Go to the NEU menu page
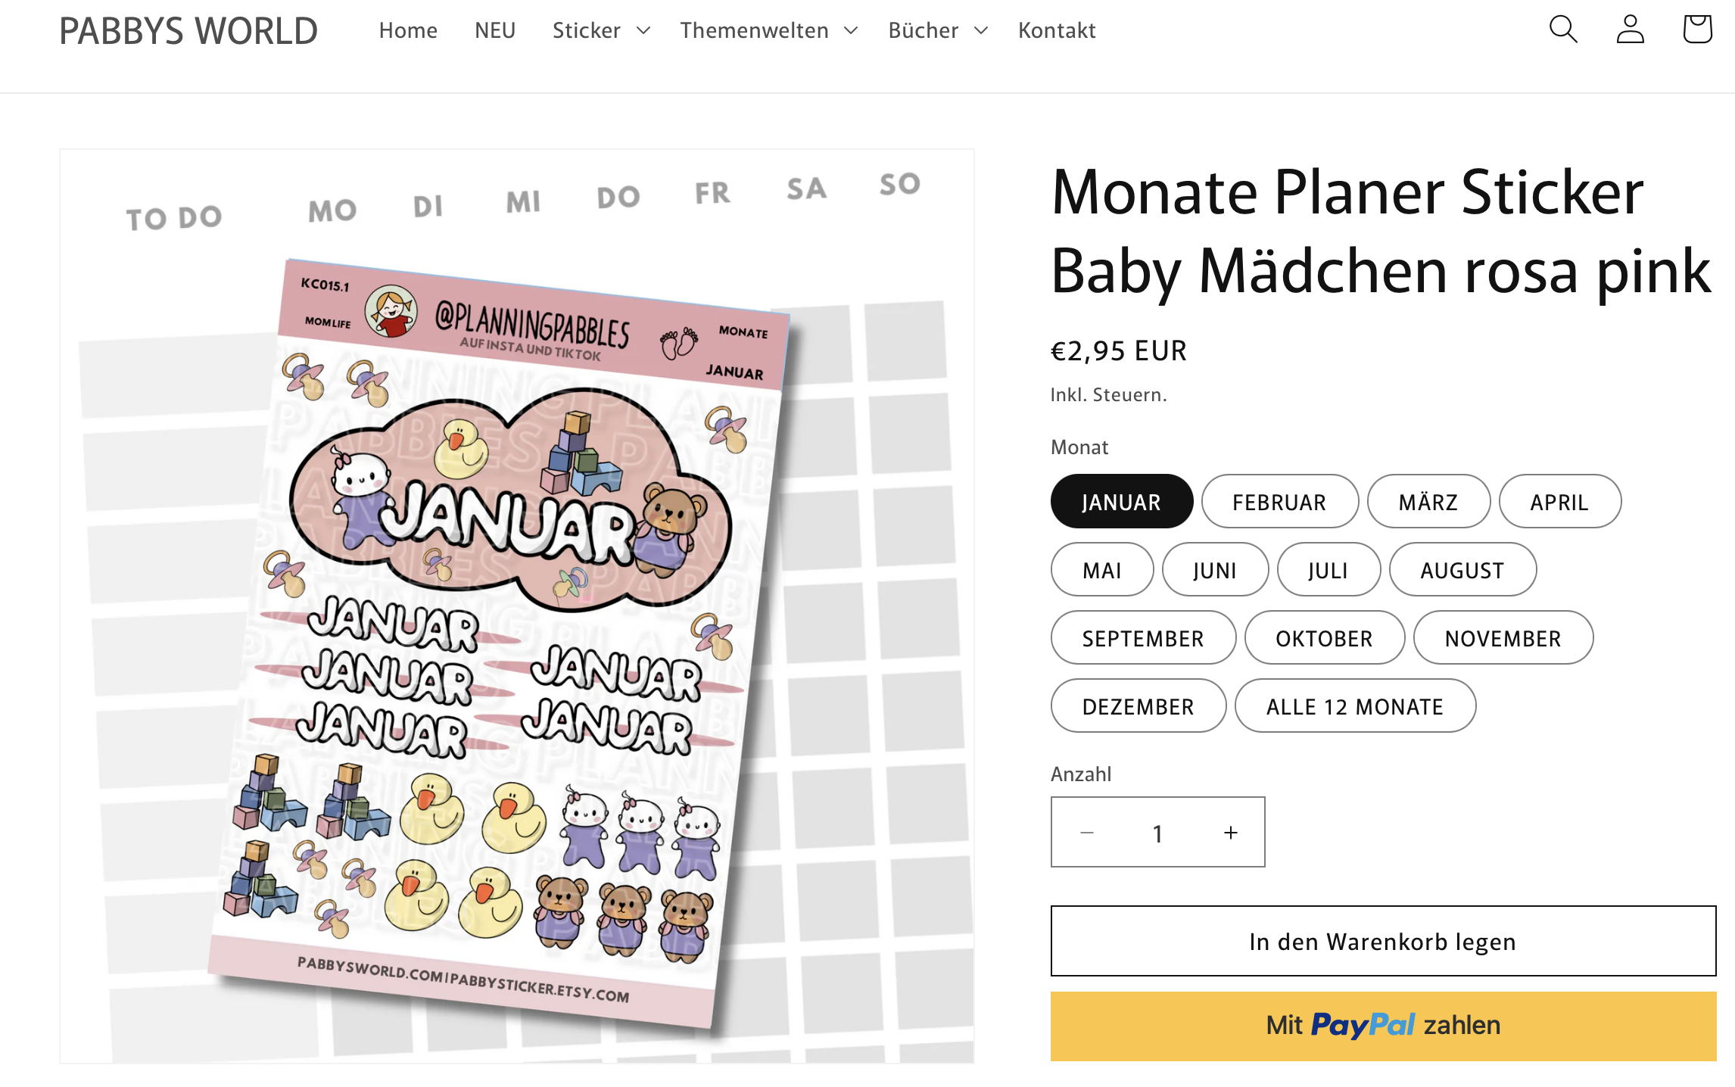The width and height of the screenshot is (1735, 1087). tap(495, 30)
